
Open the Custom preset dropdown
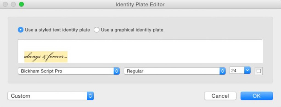(50, 96)
